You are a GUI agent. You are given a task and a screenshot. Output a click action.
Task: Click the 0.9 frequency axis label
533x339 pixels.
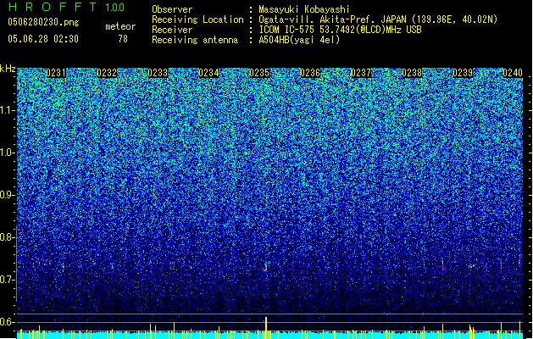pos(8,195)
